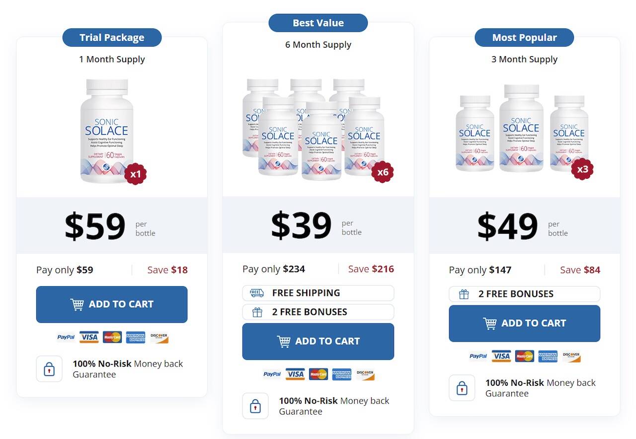The width and height of the screenshot is (636, 439).
Task: Select the Trial Package badge
Action: pos(112,38)
